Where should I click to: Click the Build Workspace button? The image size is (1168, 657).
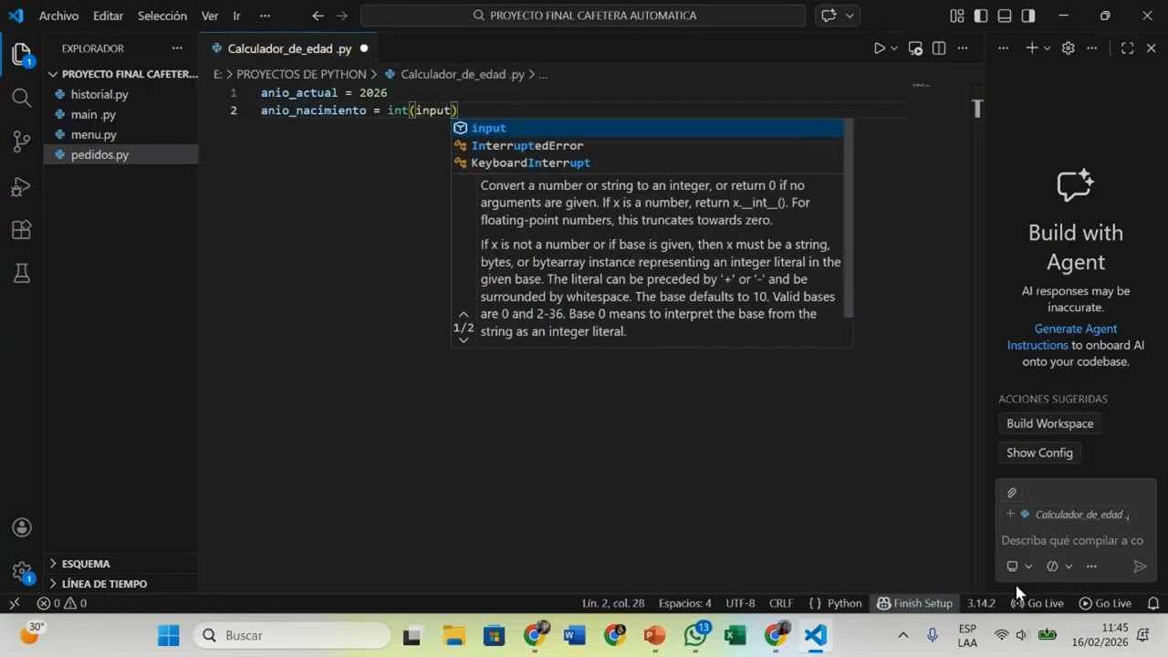[1049, 423]
